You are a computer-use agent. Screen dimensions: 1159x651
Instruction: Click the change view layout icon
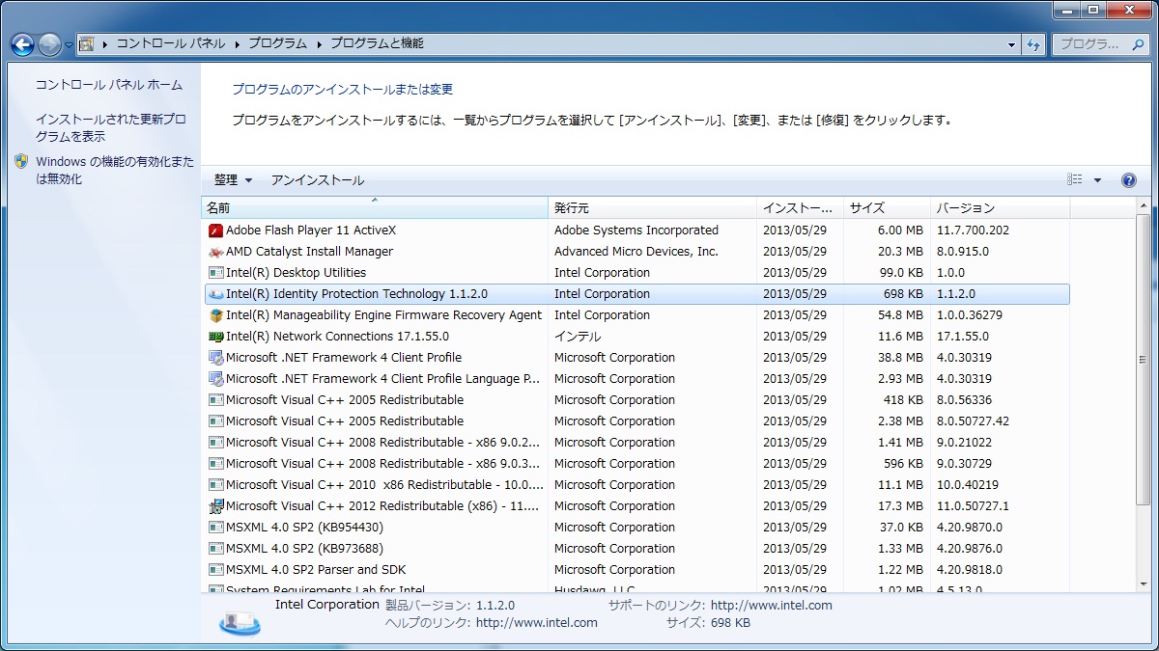click(1075, 180)
